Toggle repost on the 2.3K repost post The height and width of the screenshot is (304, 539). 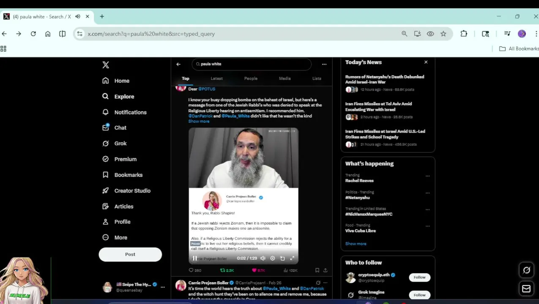[227, 270]
